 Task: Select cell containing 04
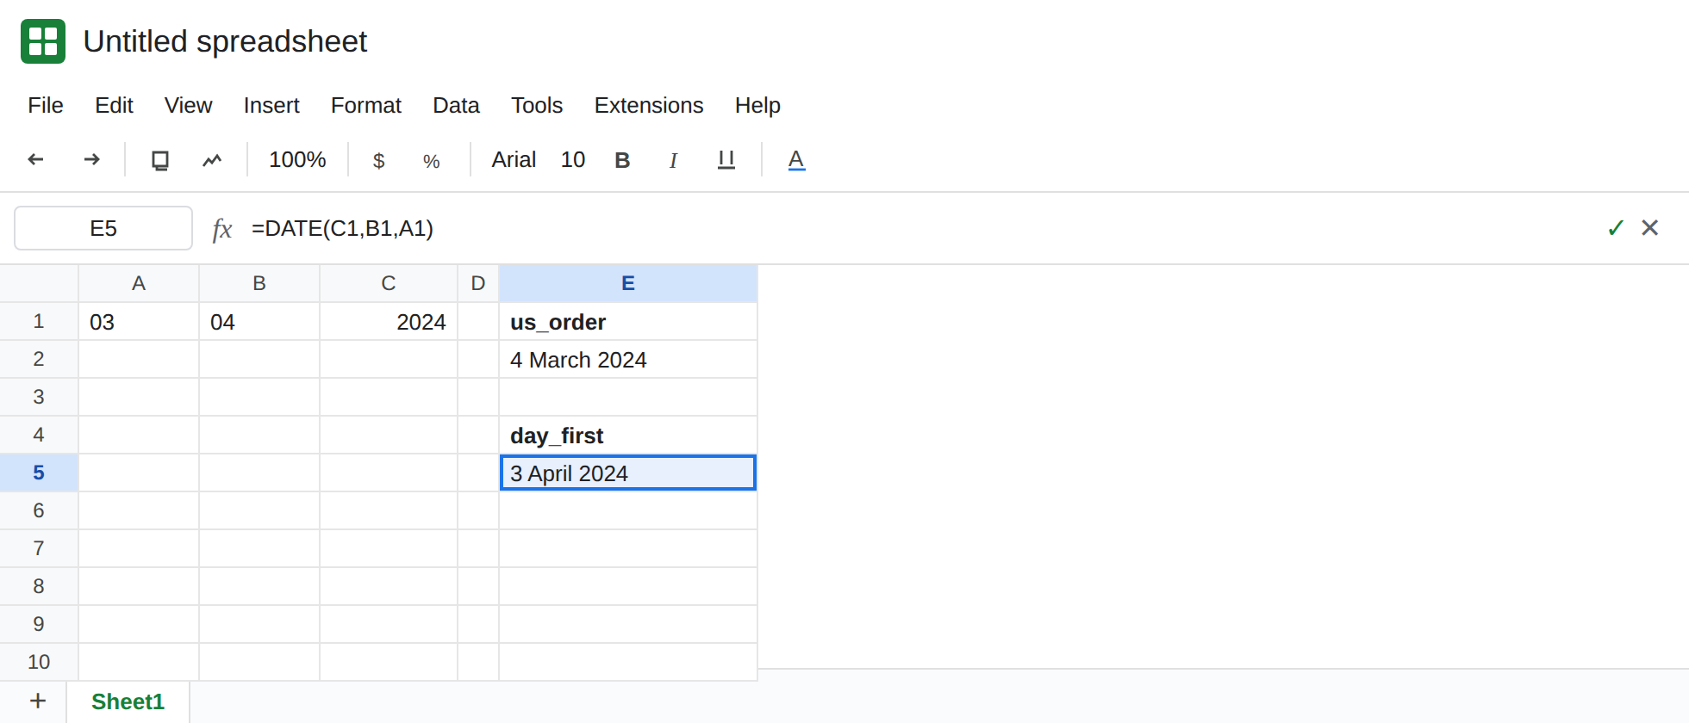259,322
